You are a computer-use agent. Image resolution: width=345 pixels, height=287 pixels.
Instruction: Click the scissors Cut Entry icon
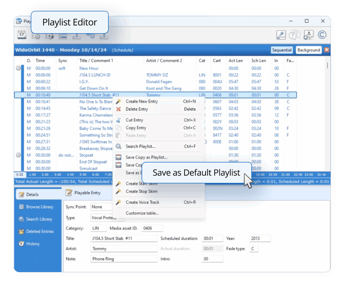coord(118,120)
